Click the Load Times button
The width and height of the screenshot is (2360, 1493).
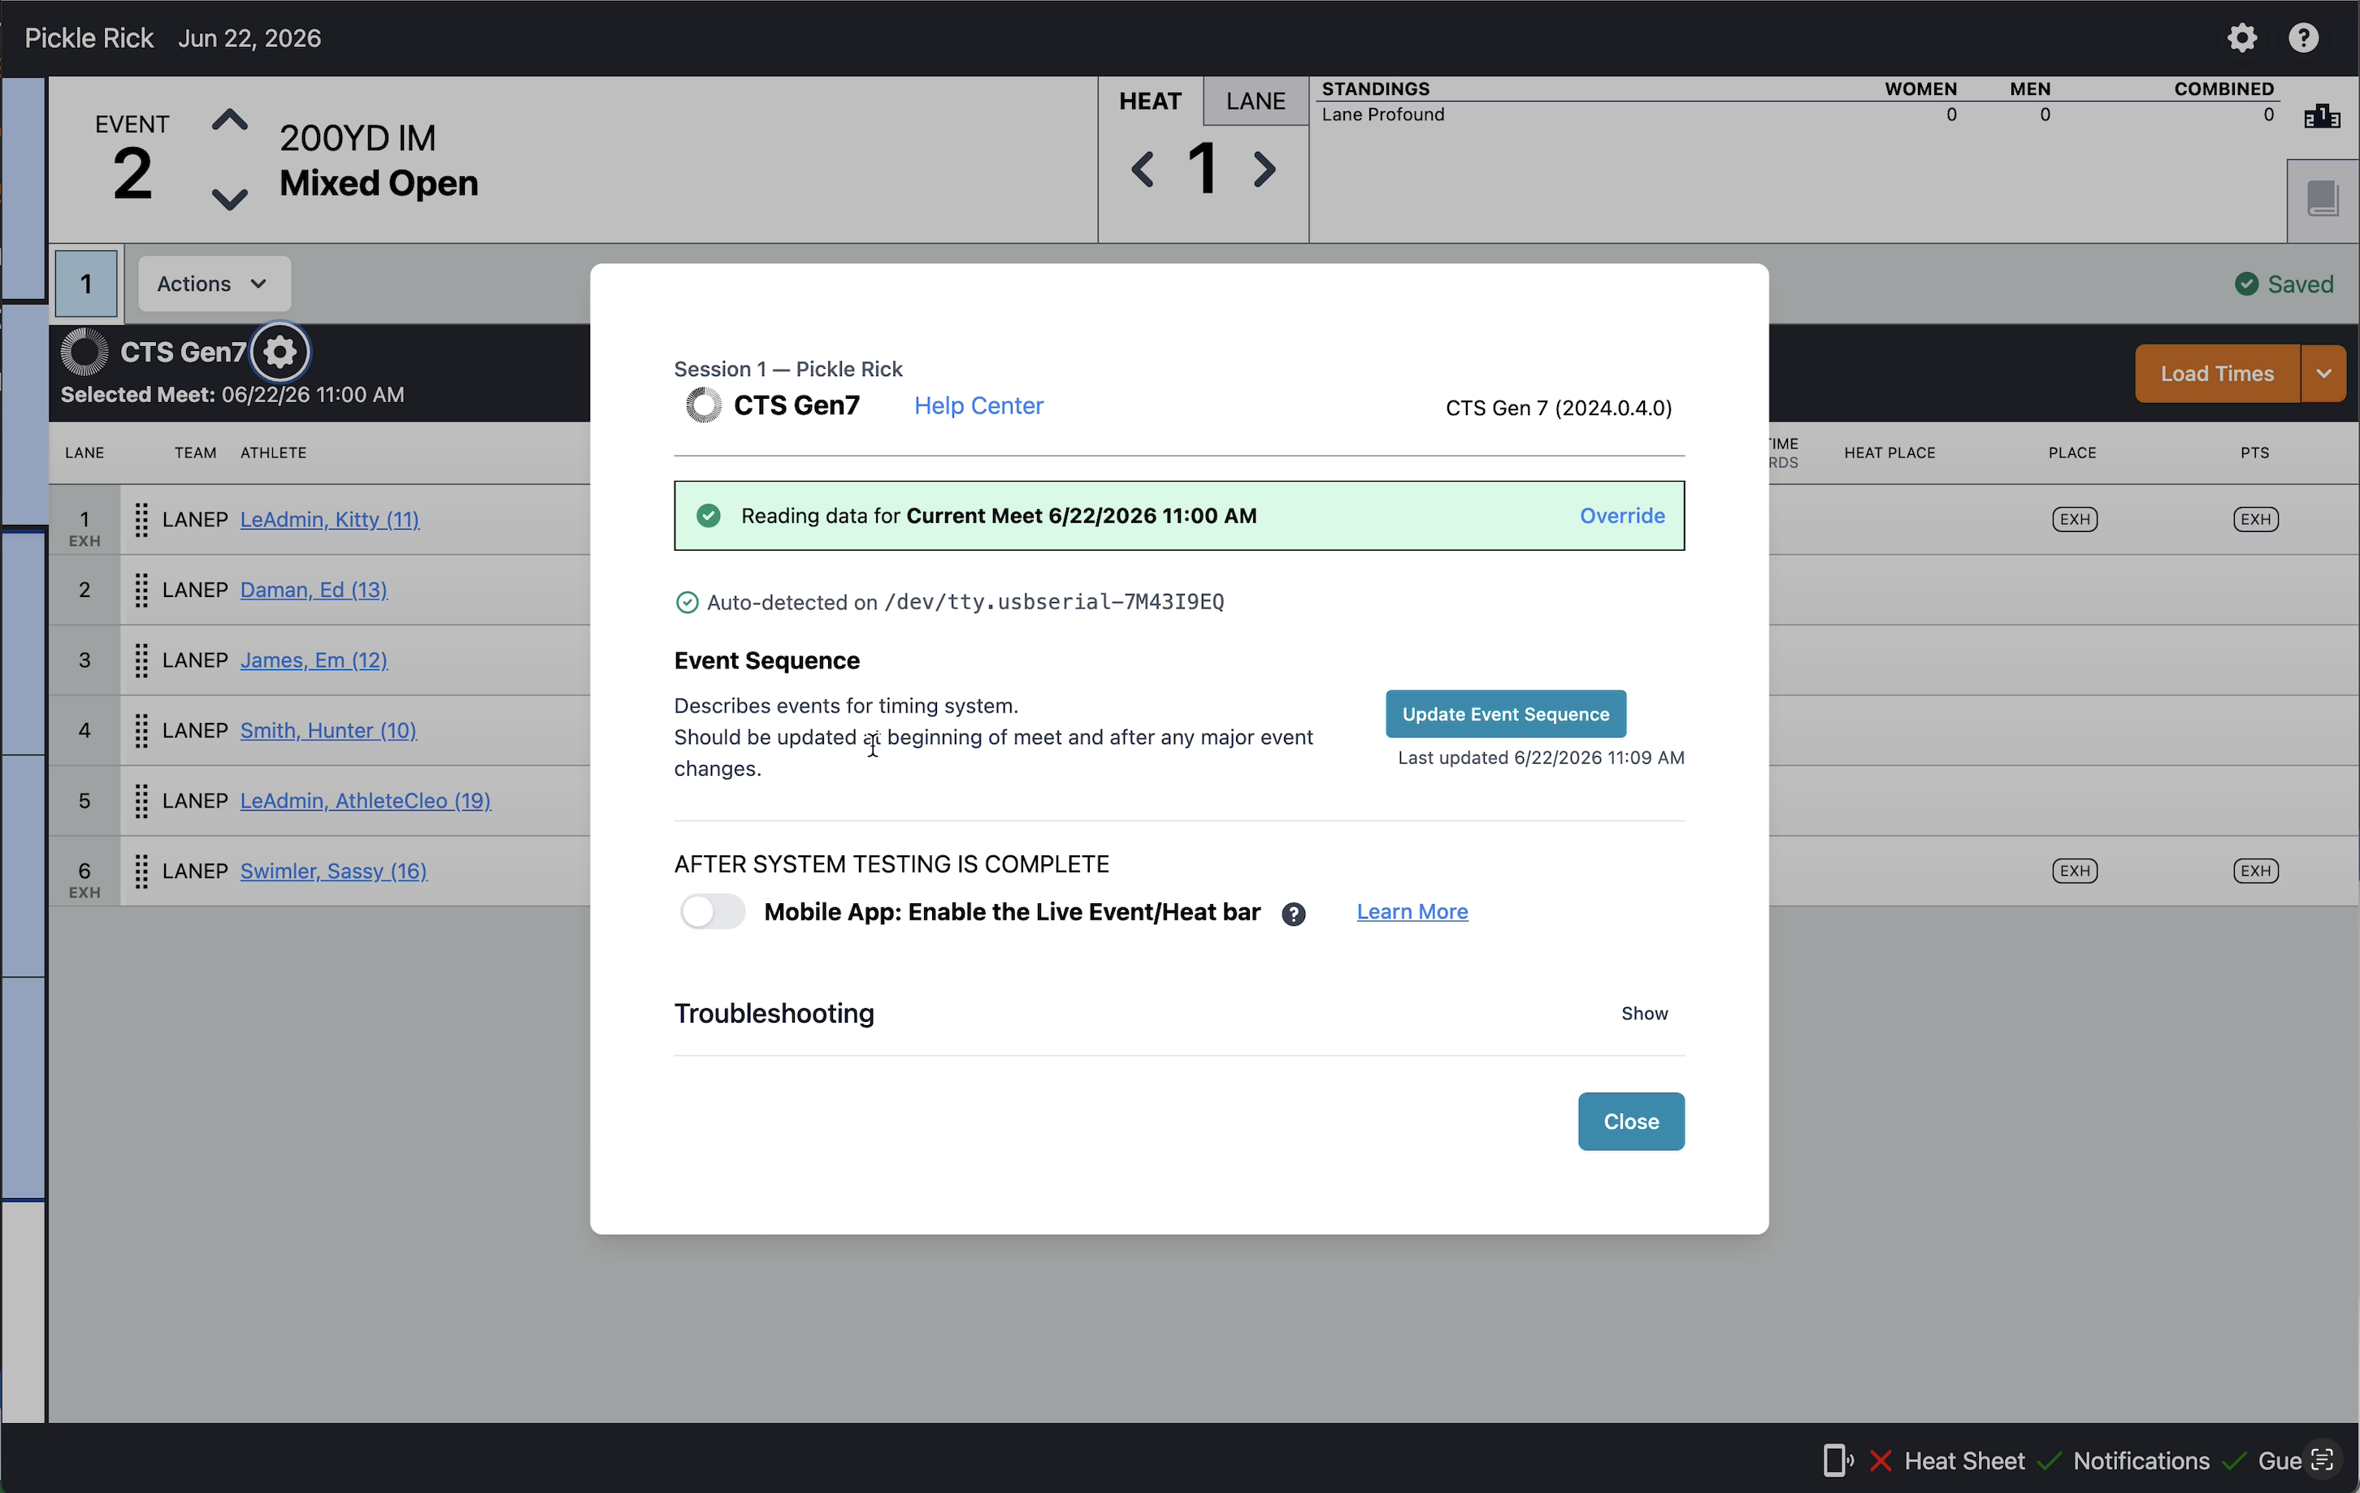click(2217, 374)
